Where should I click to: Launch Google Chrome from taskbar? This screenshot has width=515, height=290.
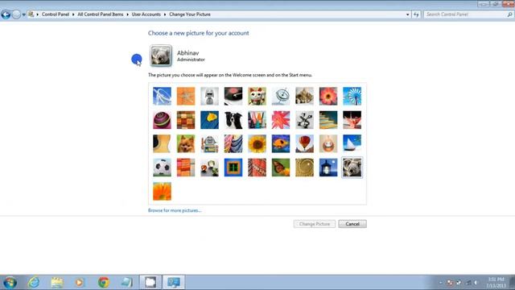click(104, 282)
